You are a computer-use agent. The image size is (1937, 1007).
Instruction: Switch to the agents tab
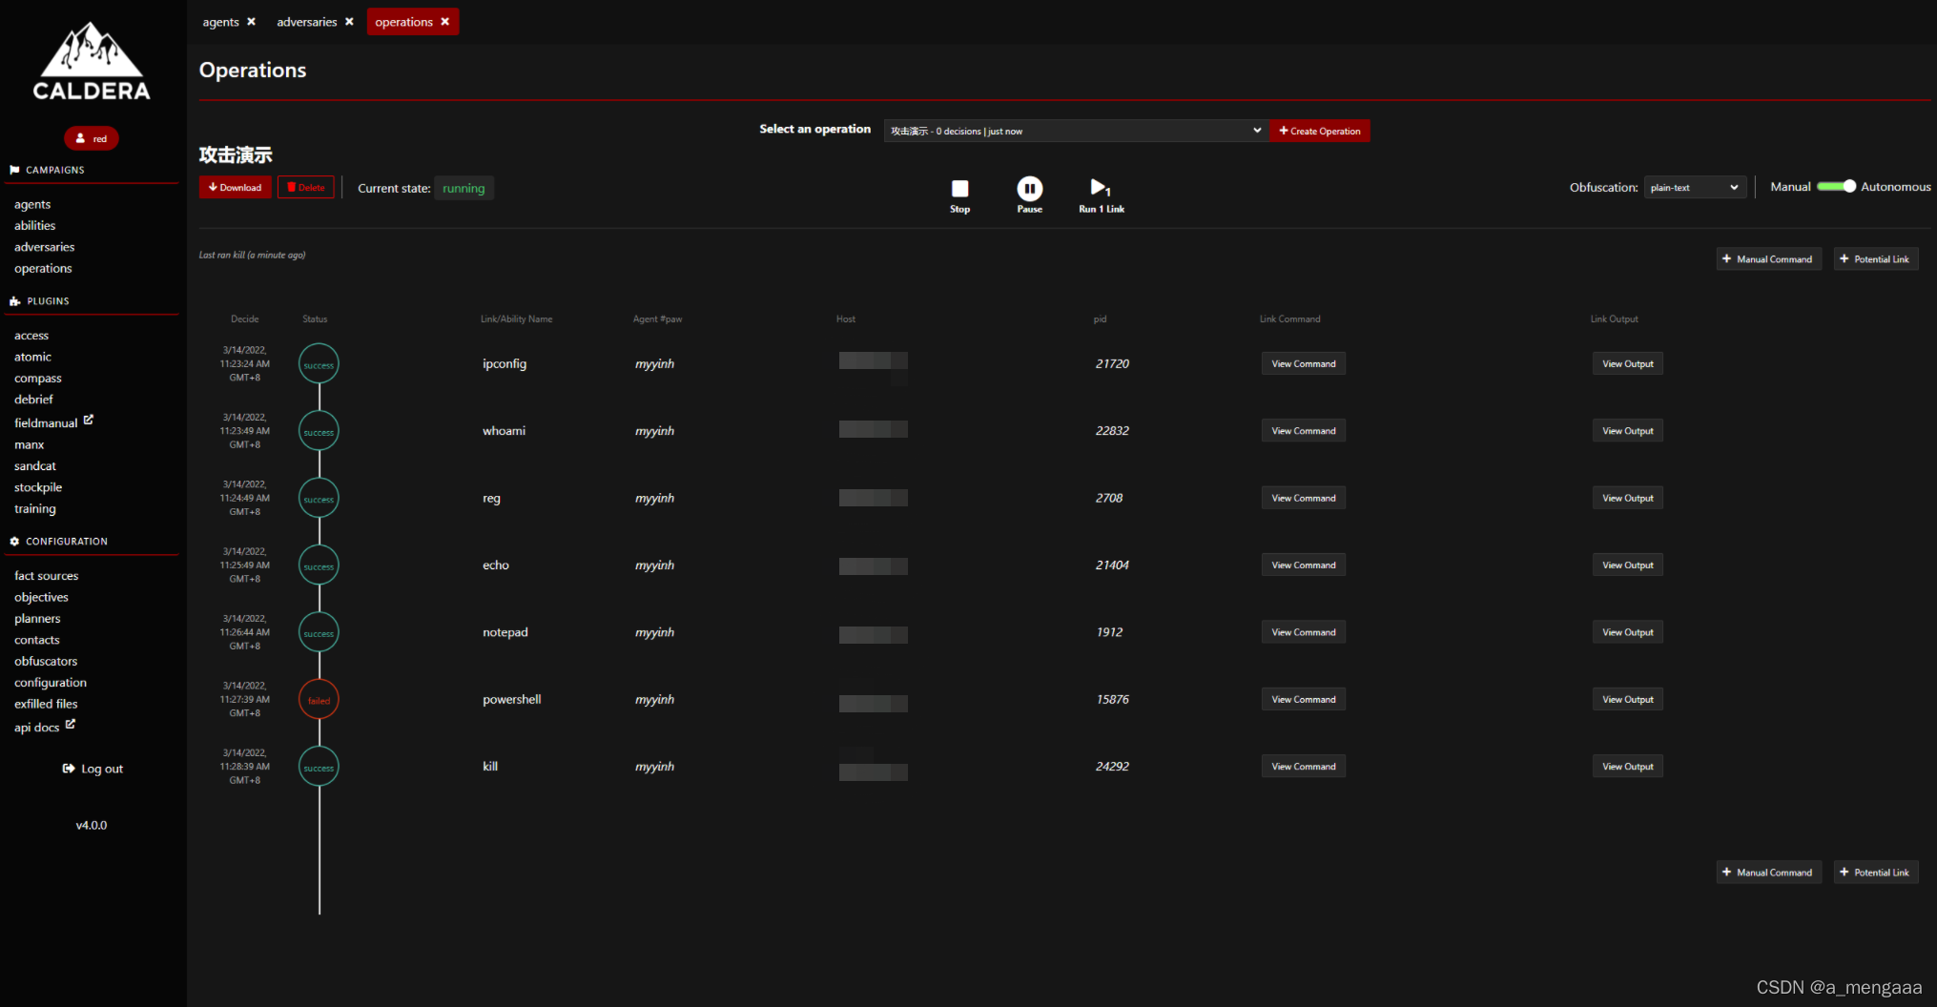(x=221, y=22)
